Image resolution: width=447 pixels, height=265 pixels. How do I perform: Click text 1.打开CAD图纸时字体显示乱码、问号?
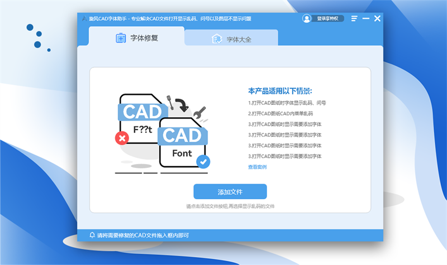(287, 103)
